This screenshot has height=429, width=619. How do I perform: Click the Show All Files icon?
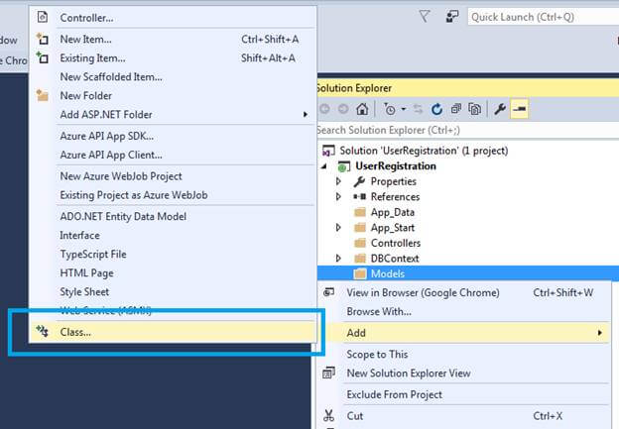(x=476, y=109)
